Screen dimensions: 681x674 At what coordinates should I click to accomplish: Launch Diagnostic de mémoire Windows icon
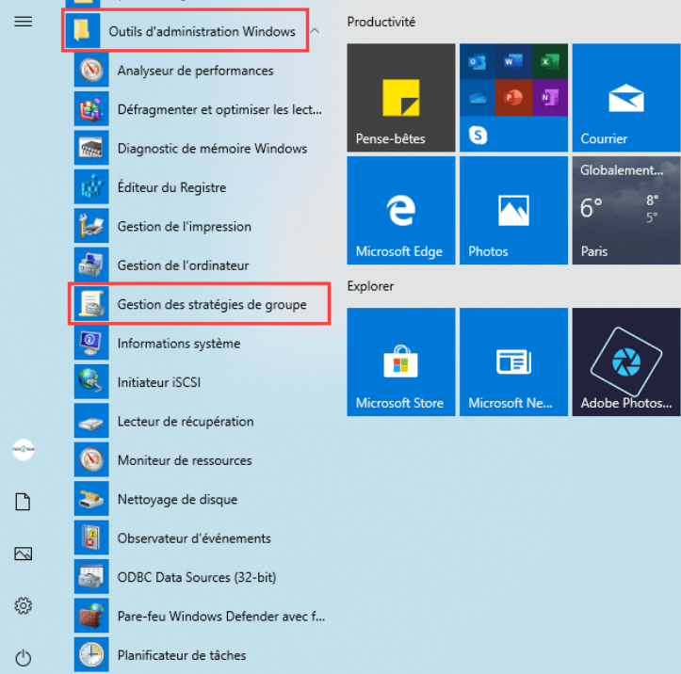[91, 148]
